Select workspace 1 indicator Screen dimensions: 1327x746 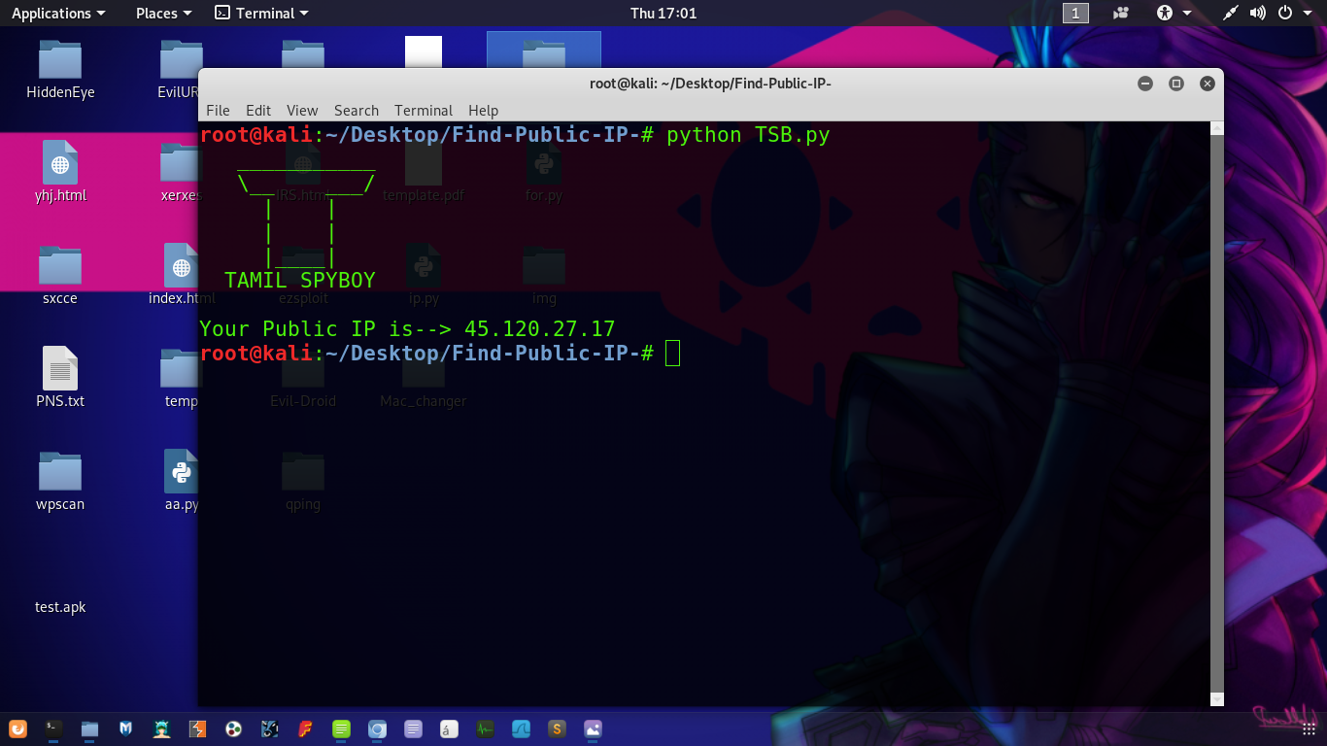point(1075,14)
